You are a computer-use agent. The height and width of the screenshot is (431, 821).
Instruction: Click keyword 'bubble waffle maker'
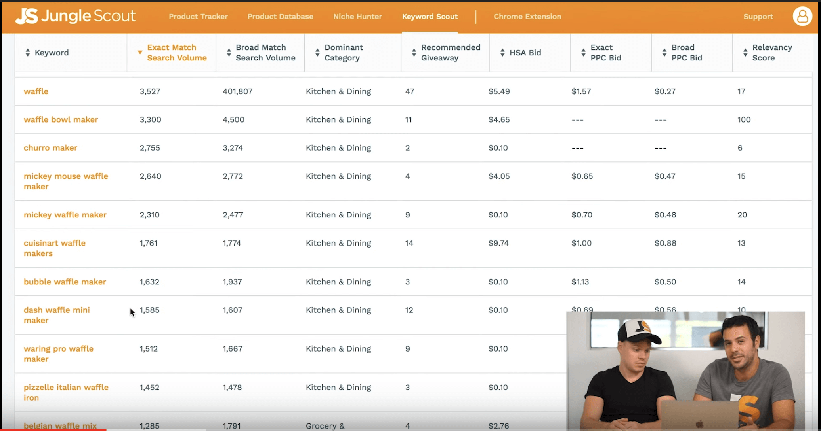click(65, 282)
